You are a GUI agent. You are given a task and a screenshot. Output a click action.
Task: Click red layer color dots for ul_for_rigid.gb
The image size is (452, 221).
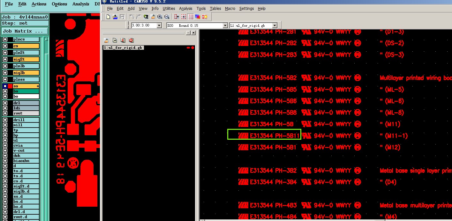pyautogui.click(x=191, y=48)
